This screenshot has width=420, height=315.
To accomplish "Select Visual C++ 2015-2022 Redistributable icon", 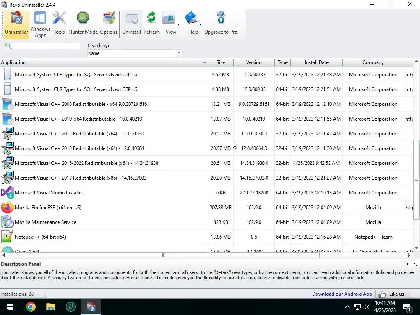I will click(x=7, y=163).
